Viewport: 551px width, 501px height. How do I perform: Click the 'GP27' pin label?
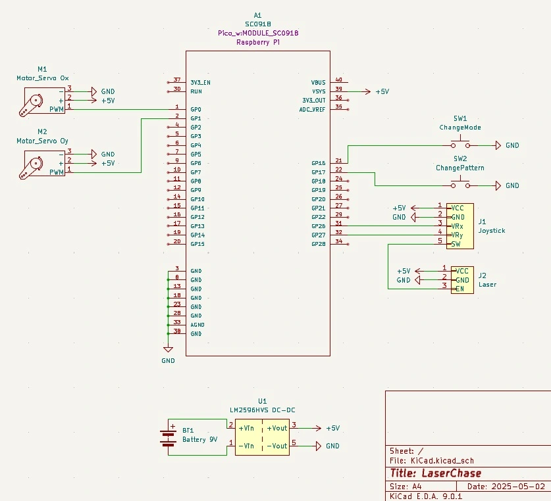pyautogui.click(x=319, y=235)
